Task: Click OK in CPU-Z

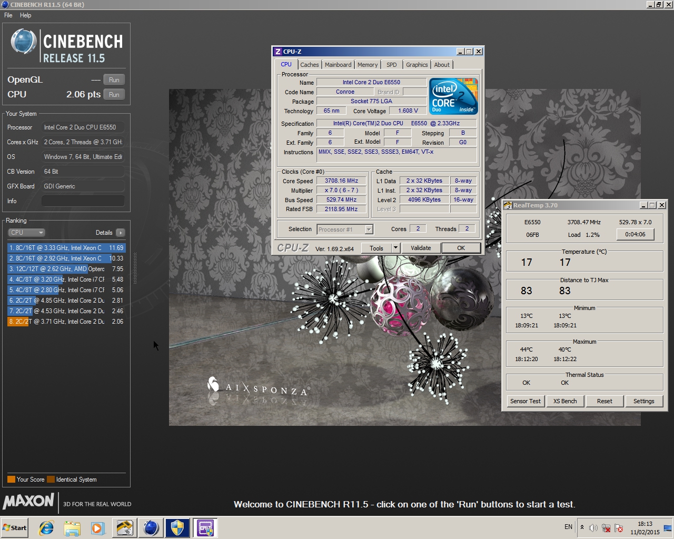Action: [x=461, y=248]
